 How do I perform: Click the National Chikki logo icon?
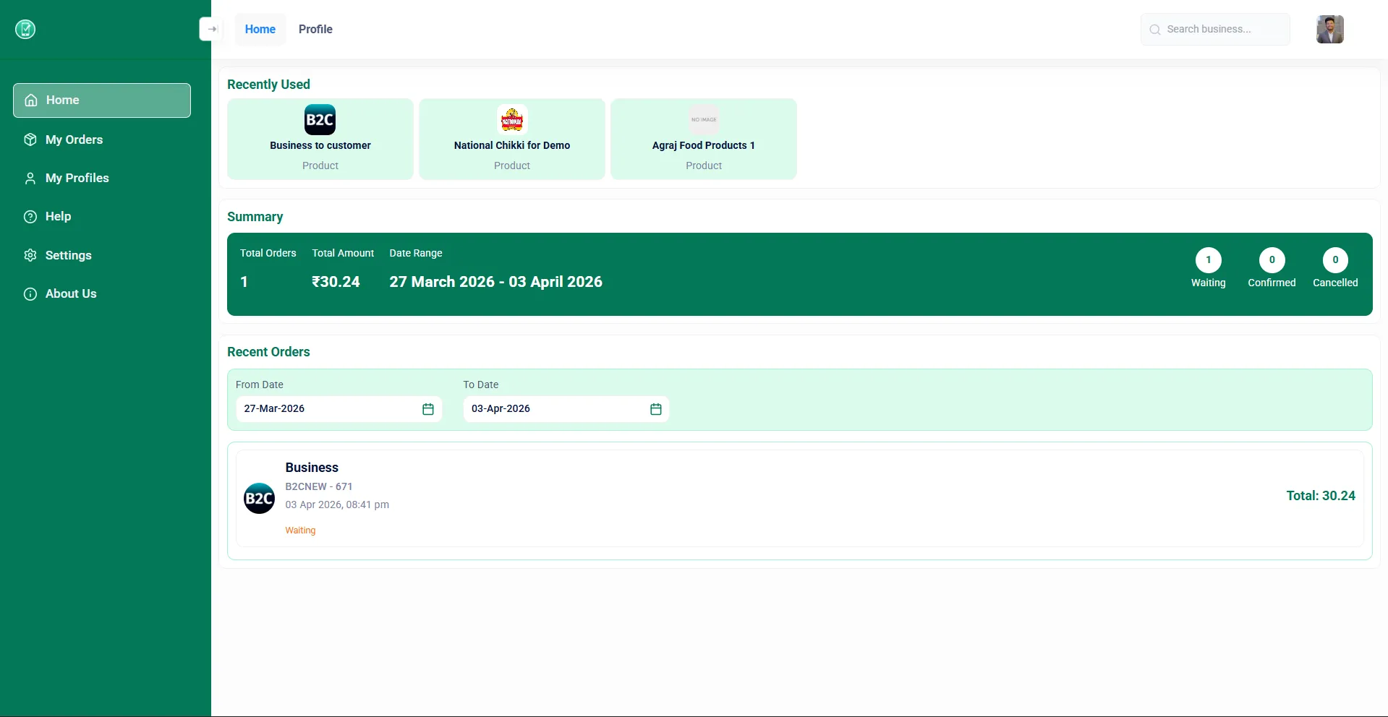[512, 119]
